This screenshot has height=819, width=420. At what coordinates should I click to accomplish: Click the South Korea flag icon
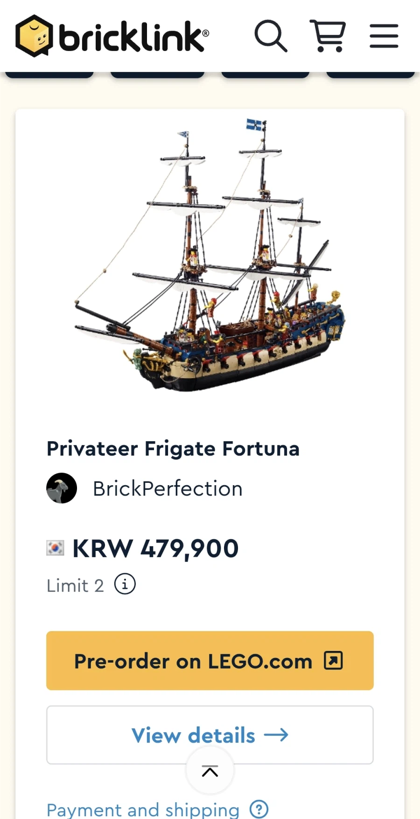(x=55, y=548)
